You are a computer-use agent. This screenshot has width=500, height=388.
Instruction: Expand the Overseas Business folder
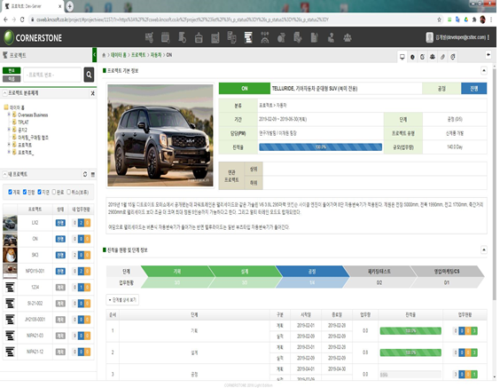(9, 115)
